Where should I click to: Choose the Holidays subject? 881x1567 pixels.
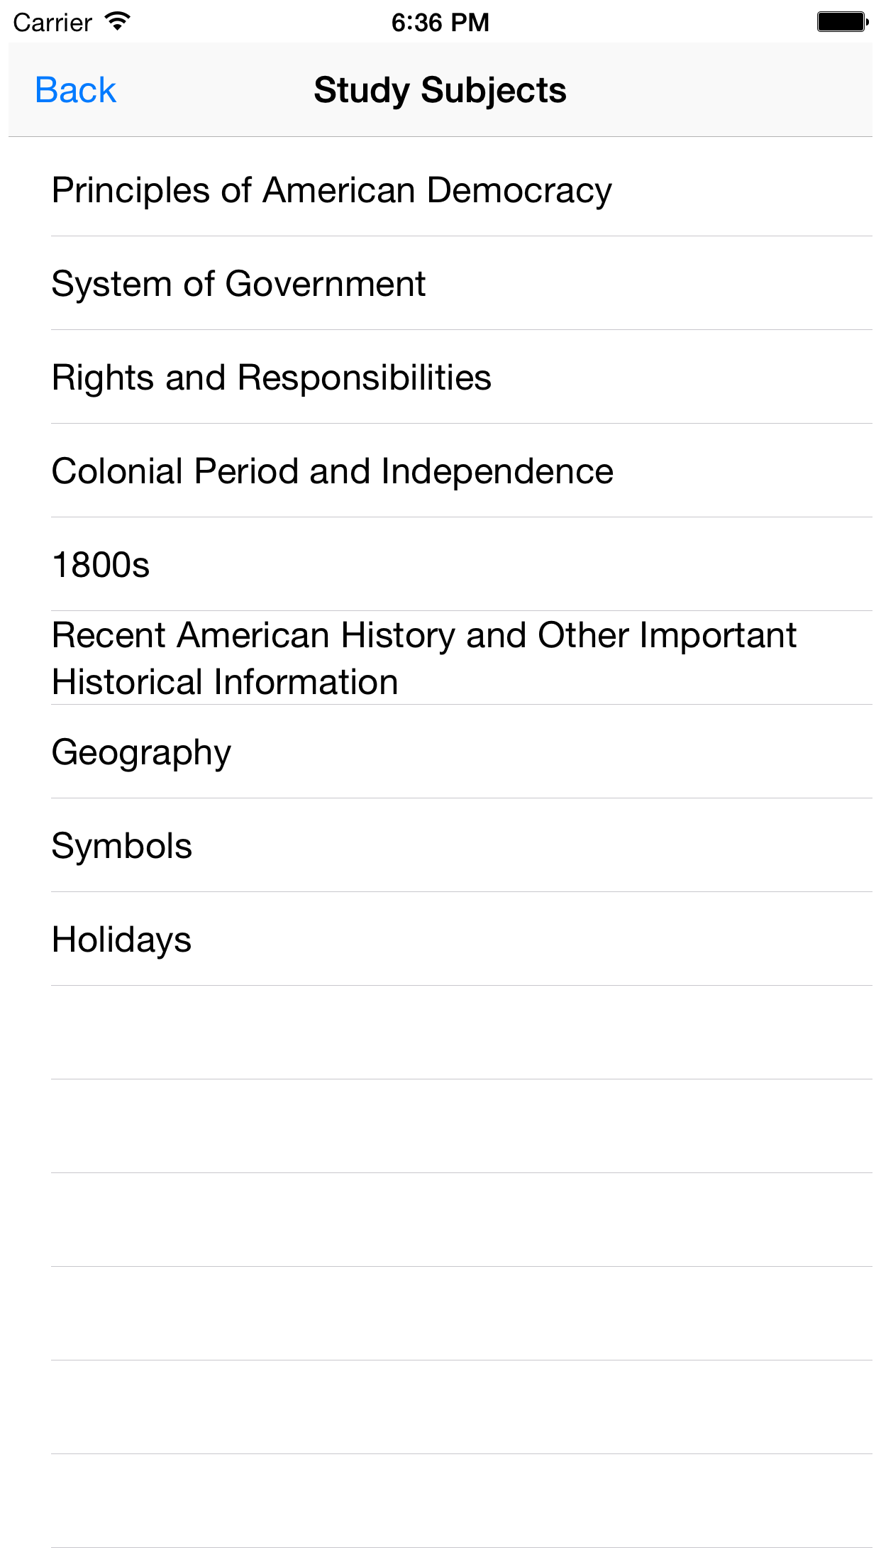pyautogui.click(x=440, y=939)
